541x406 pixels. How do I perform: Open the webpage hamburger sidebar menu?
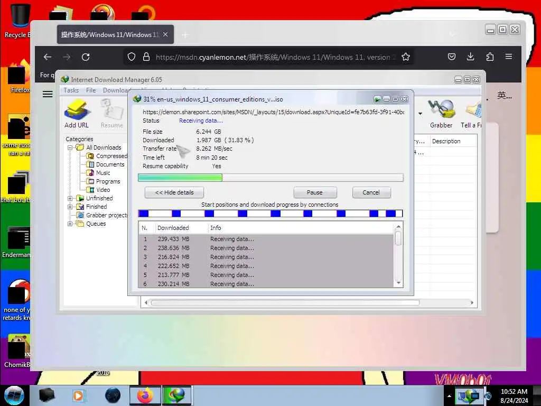pyautogui.click(x=48, y=94)
